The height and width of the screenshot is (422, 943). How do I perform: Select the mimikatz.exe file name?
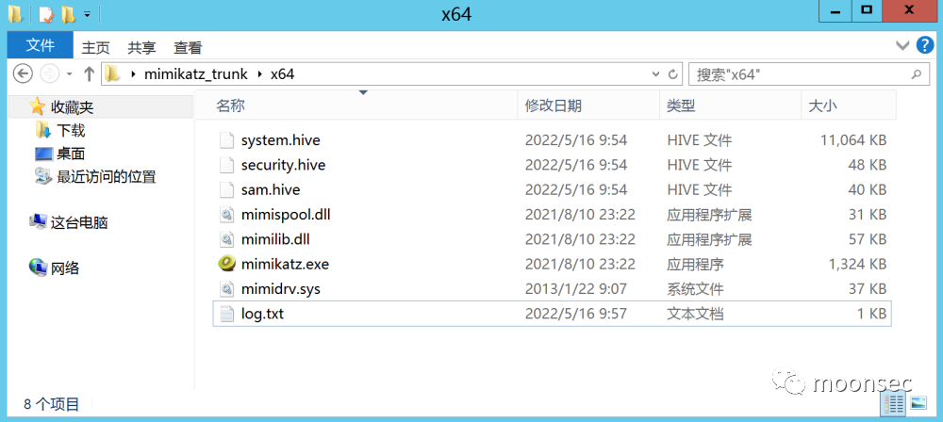tap(285, 264)
